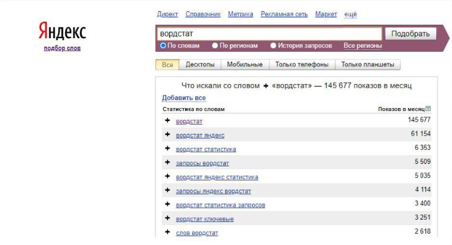The height and width of the screenshot is (245, 452).
Task: Add 'вордстат ключевые' using plus icon
Action: 167,218
